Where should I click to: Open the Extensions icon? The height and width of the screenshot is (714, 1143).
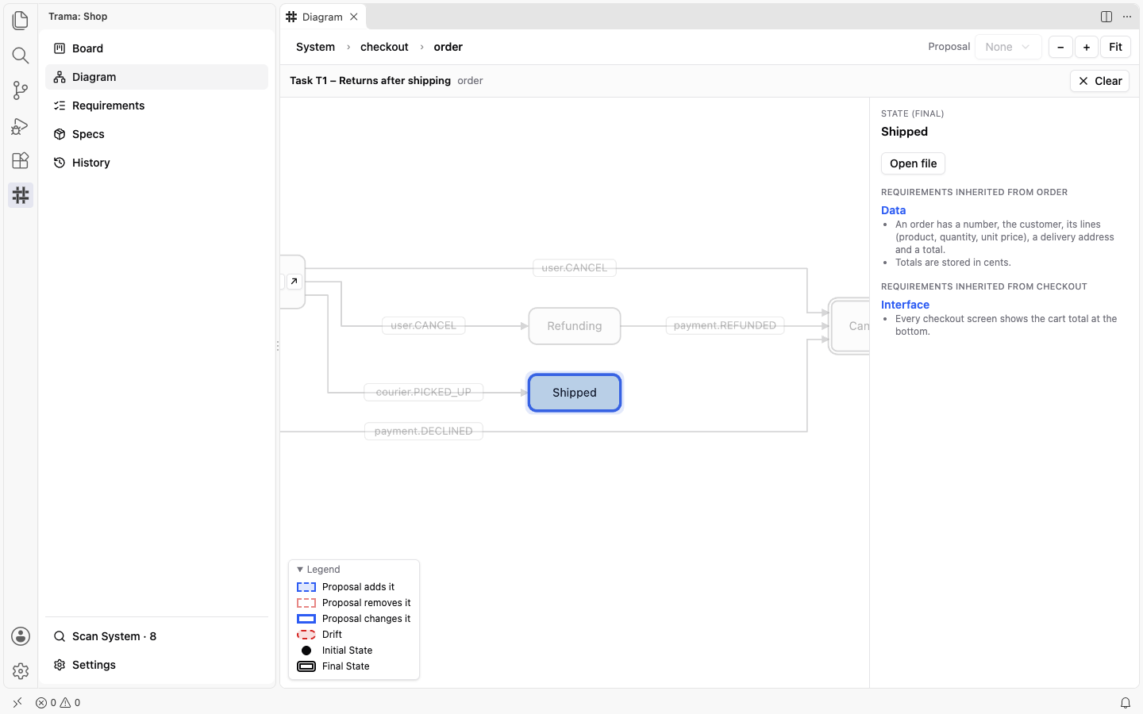(x=21, y=160)
